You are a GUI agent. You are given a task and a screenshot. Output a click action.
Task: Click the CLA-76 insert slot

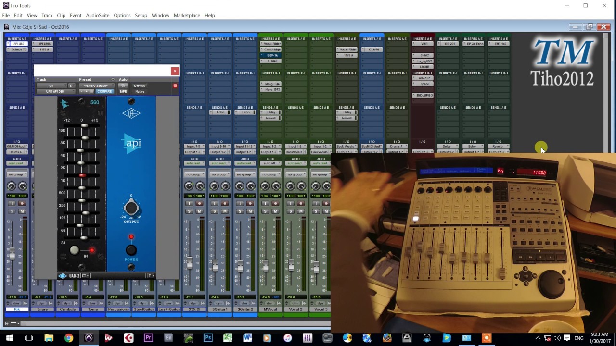[x=373, y=49]
